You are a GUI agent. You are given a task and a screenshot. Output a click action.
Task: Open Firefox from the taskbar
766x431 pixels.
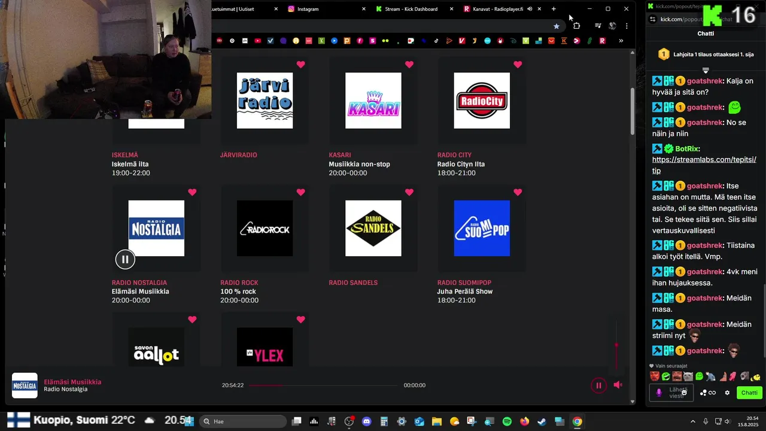pos(524,421)
